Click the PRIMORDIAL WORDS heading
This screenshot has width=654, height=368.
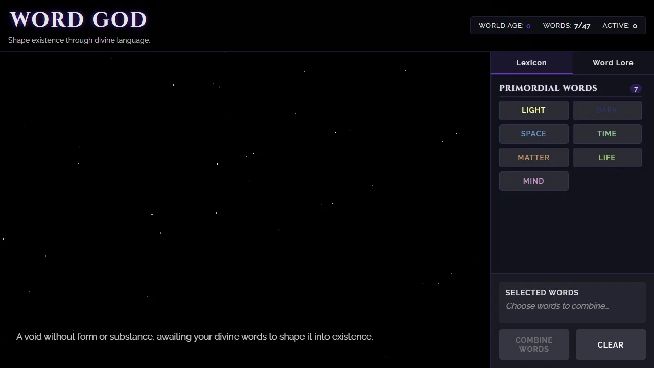pos(548,88)
